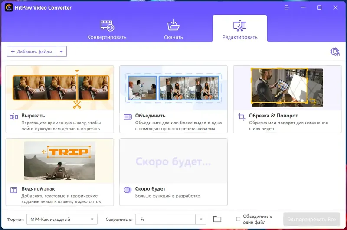Check Объединить в один файл checkbox
This screenshot has width=347, height=230.
238,219
